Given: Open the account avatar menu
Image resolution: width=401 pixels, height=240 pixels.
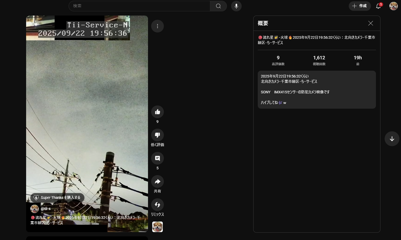Looking at the screenshot, I should tap(393, 6).
